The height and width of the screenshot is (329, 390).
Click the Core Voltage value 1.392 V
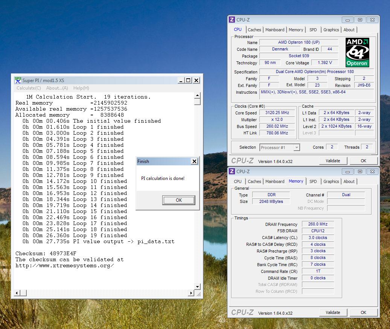(x=324, y=62)
